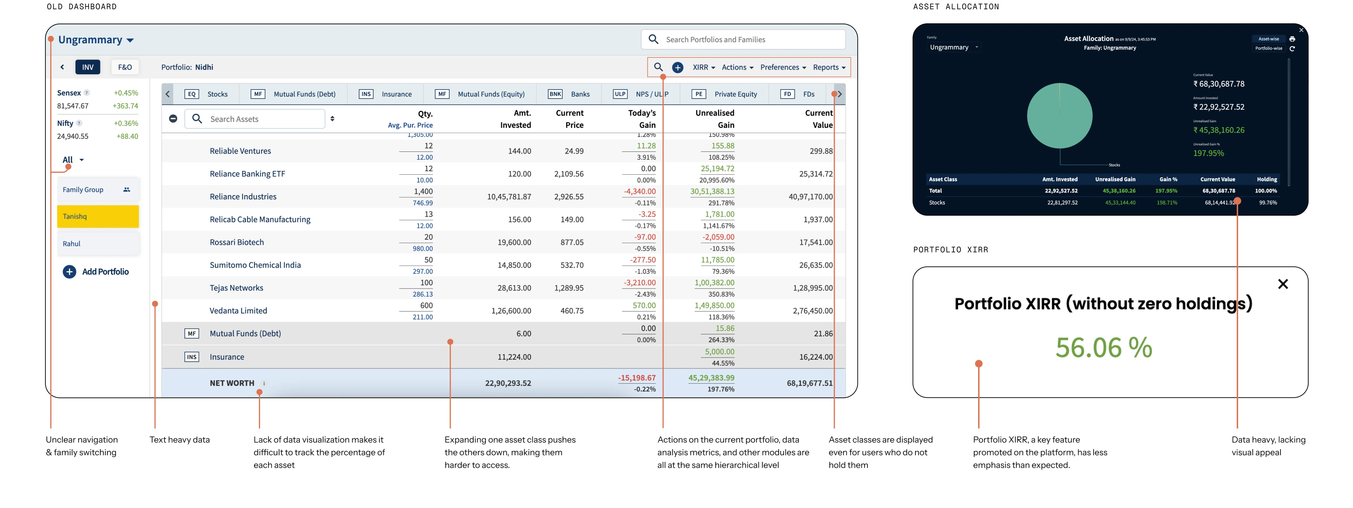Screen dimensions: 1353x508
Task: Click print icon in Asset Allocation panel
Action: tap(1292, 39)
